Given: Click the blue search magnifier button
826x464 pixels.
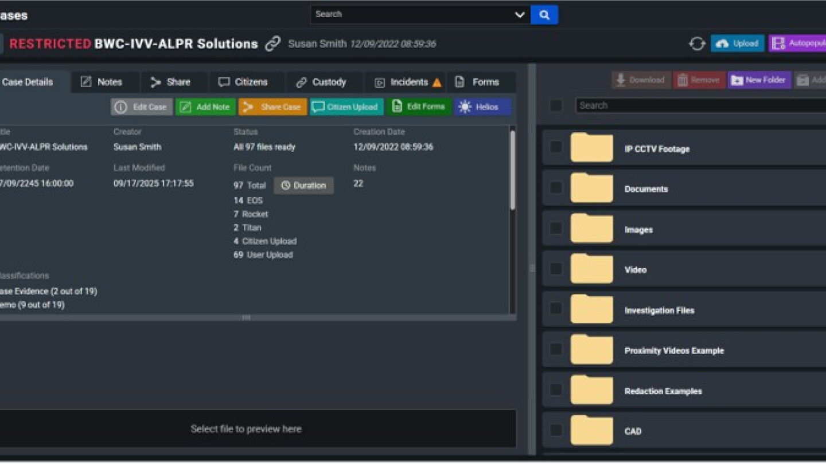Looking at the screenshot, I should click(x=544, y=15).
